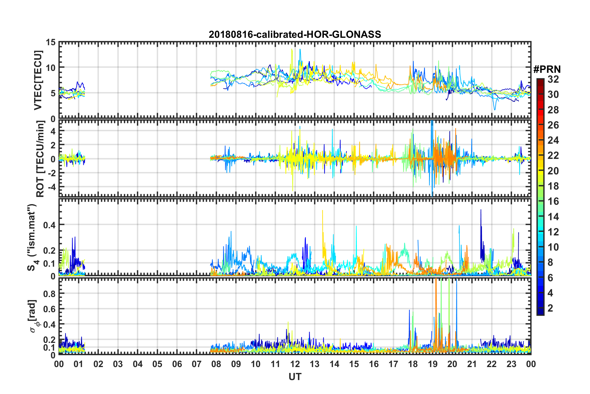Click ROT y-axis tick label -4
Viewport: 590px width, 394px height.
52,187
